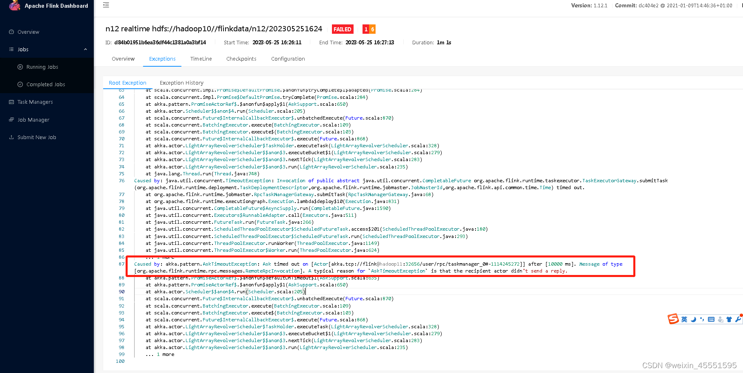Open the Sogou skin shop shirt icon
743x373 pixels.
point(729,319)
